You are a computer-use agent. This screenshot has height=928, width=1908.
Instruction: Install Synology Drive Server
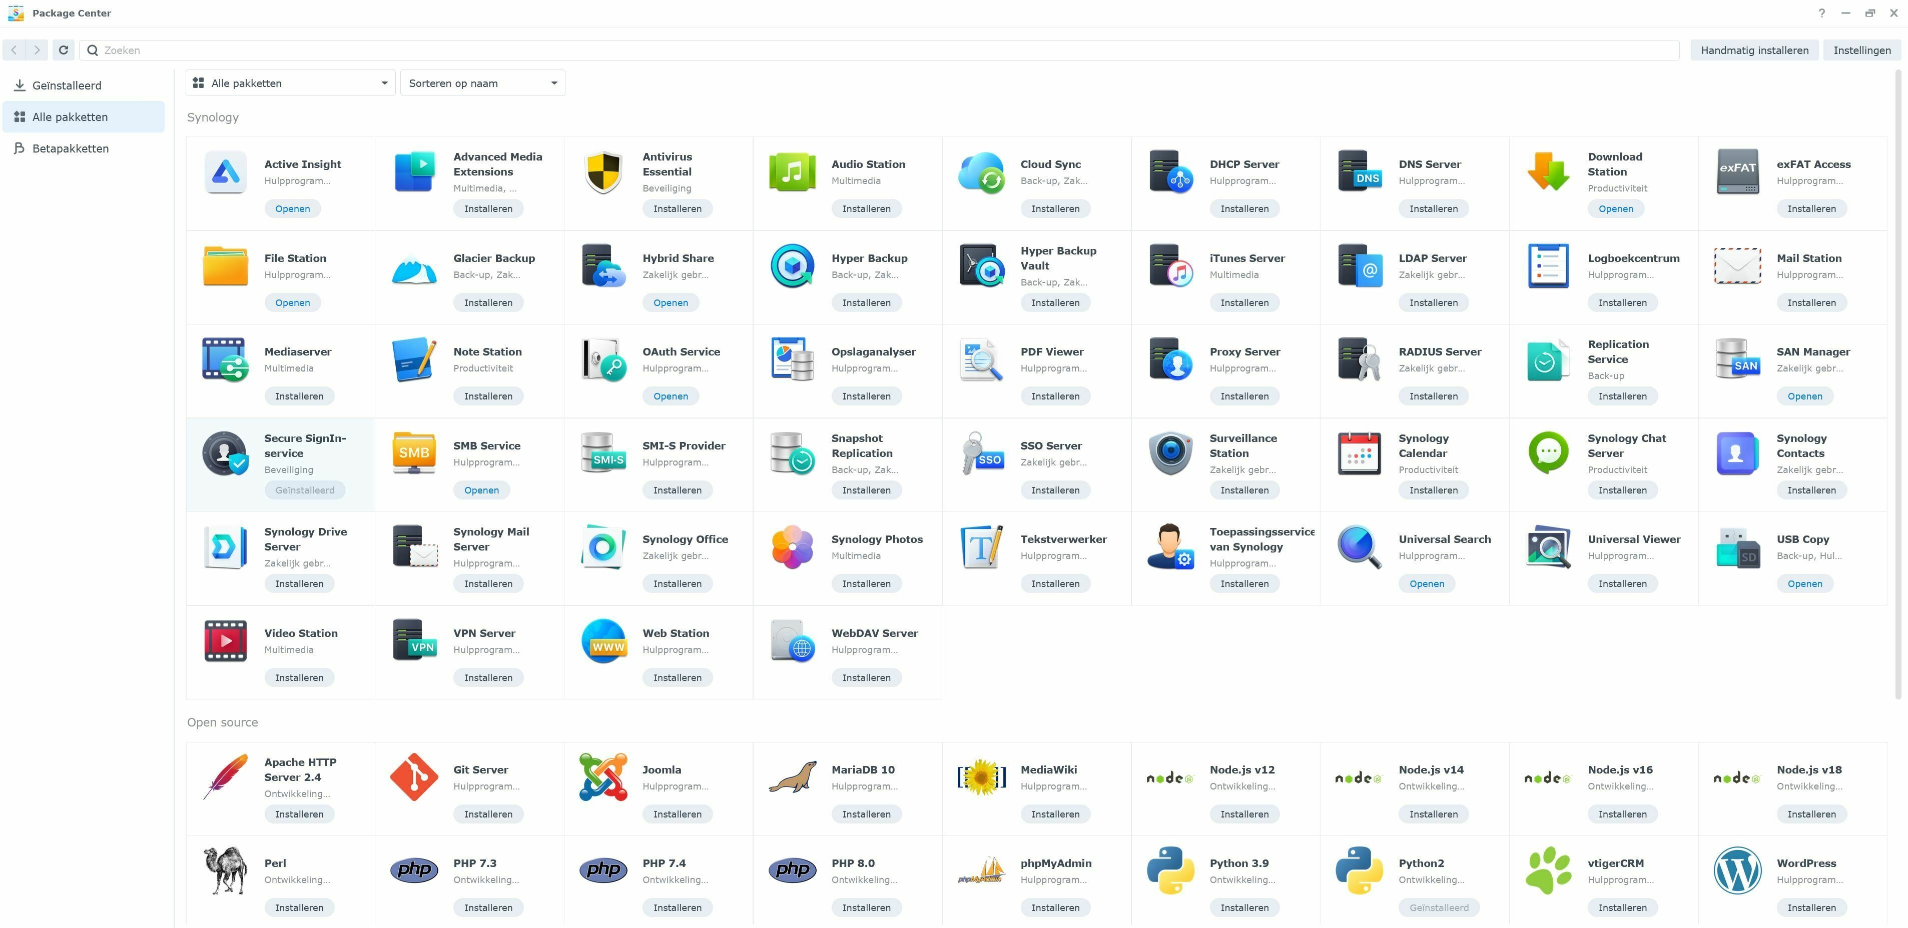click(x=299, y=584)
